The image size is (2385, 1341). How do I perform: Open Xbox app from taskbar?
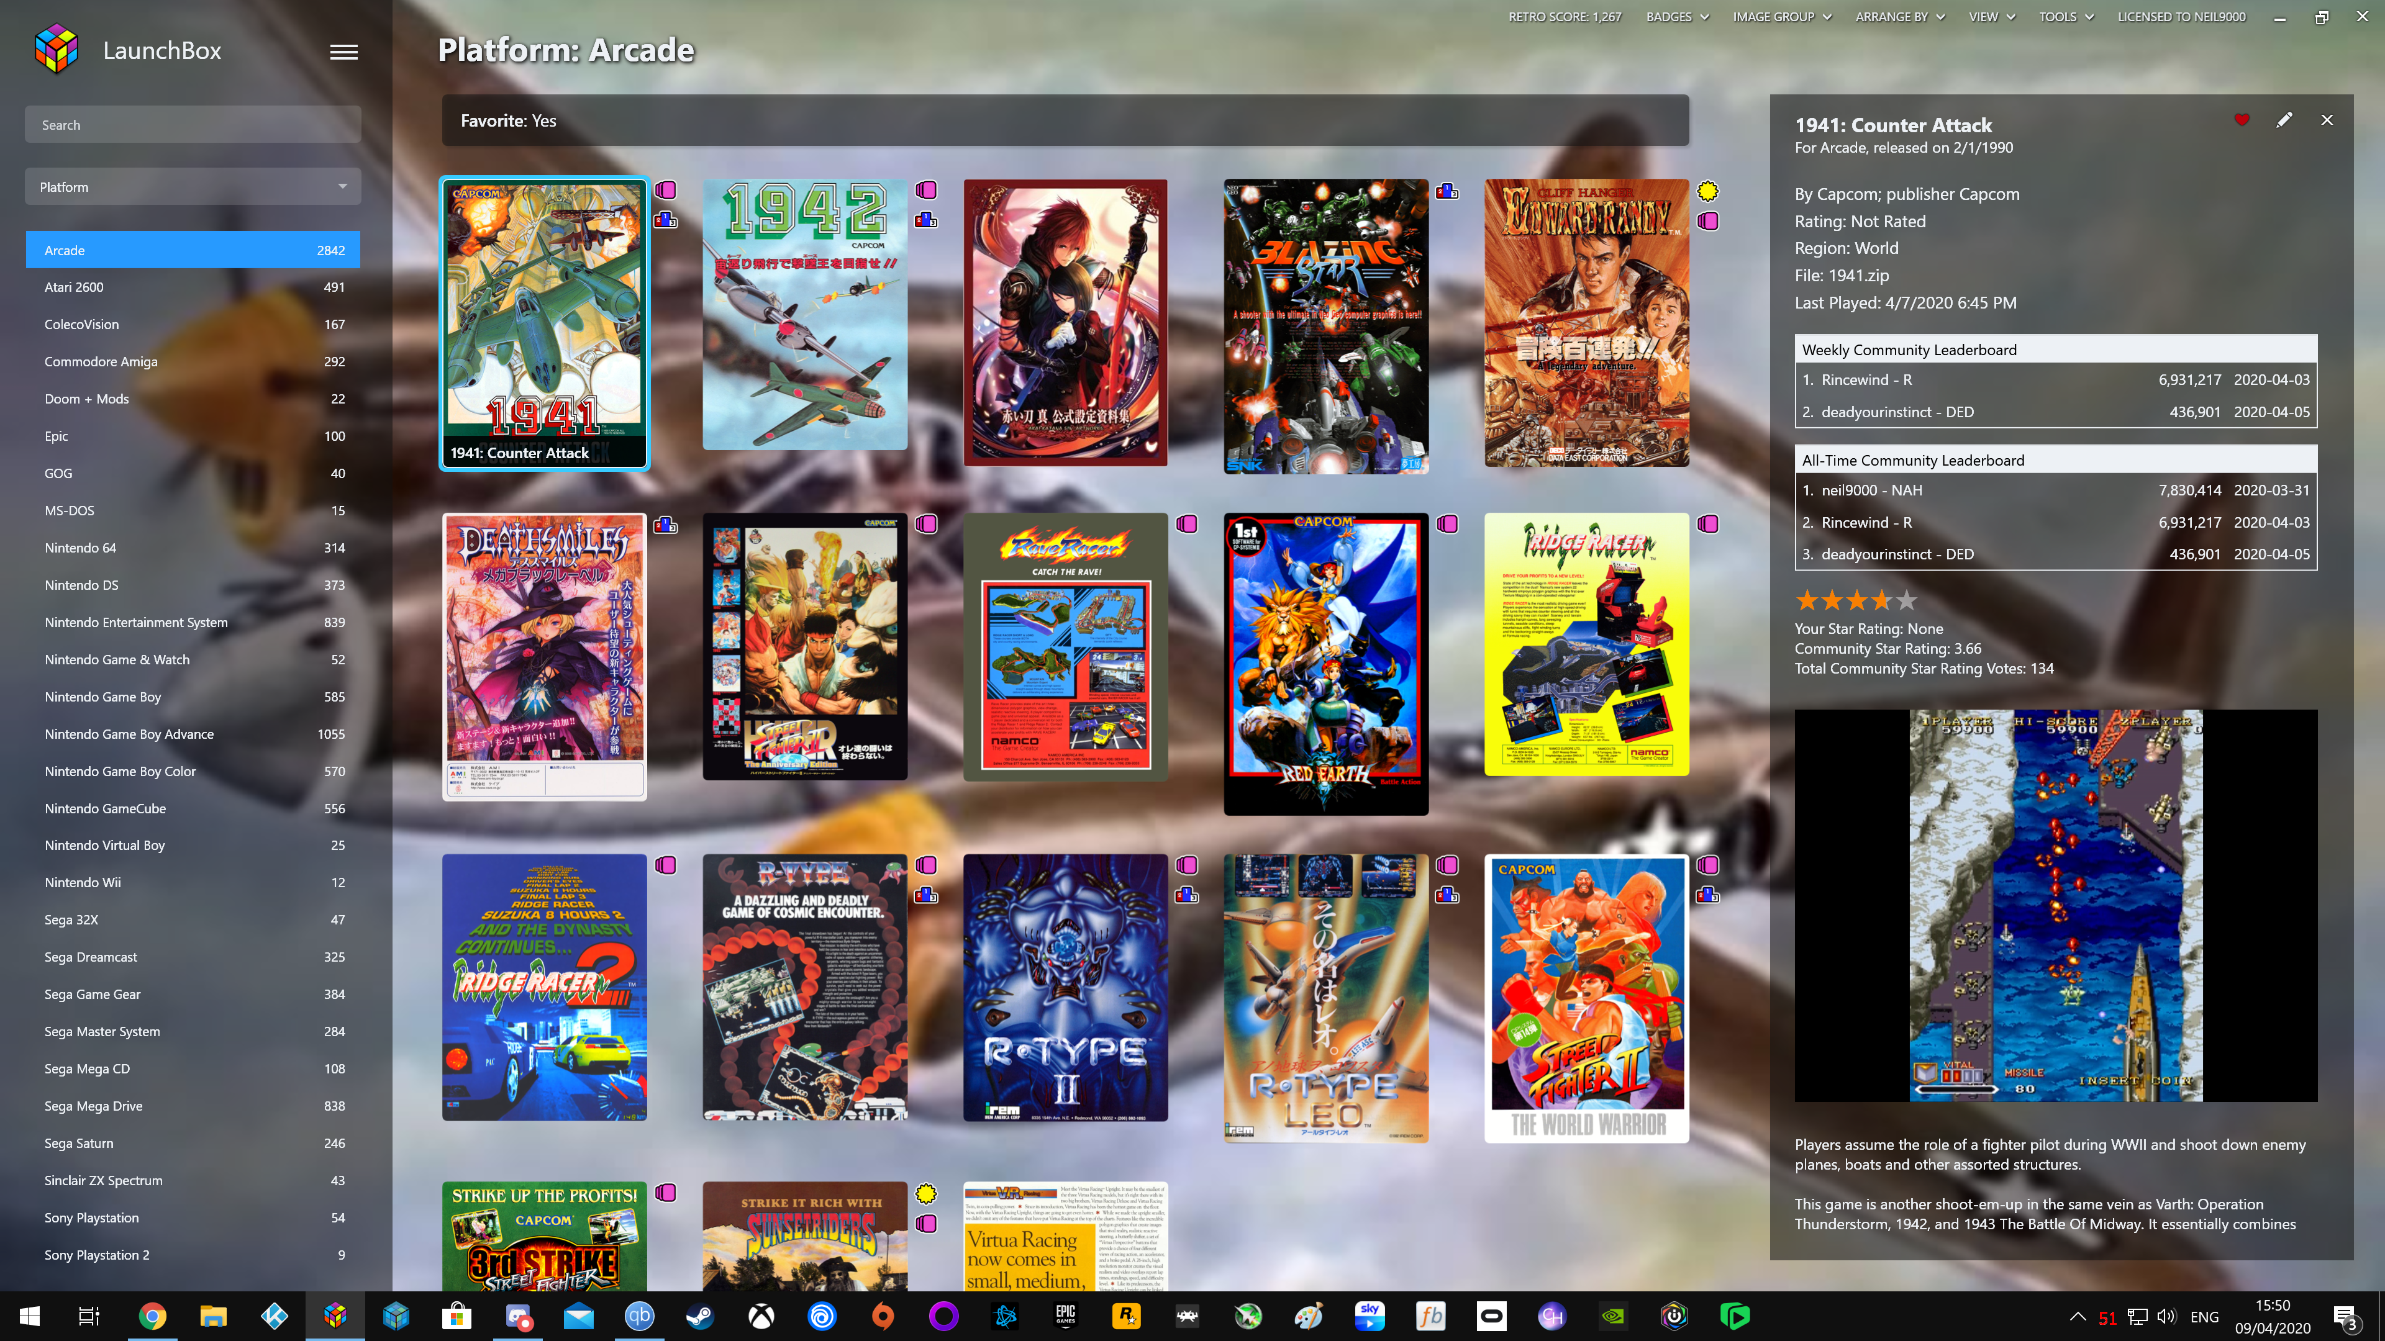[x=761, y=1316]
